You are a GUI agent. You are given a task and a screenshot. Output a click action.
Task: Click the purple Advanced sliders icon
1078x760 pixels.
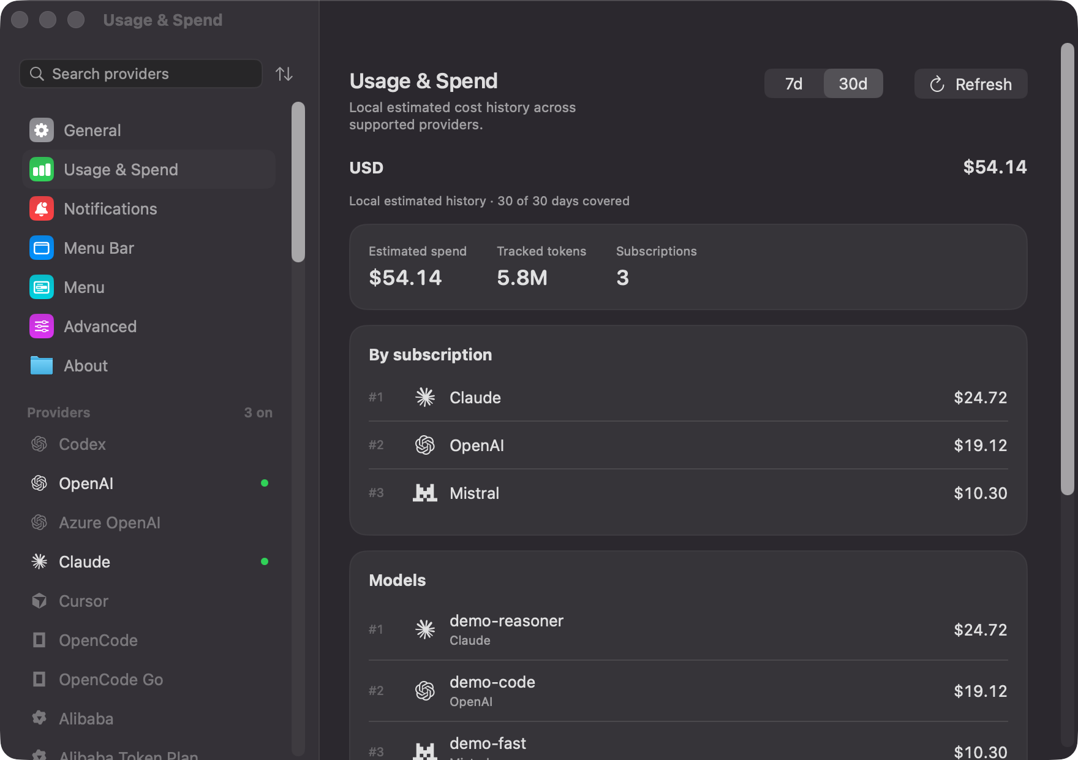pyautogui.click(x=42, y=326)
